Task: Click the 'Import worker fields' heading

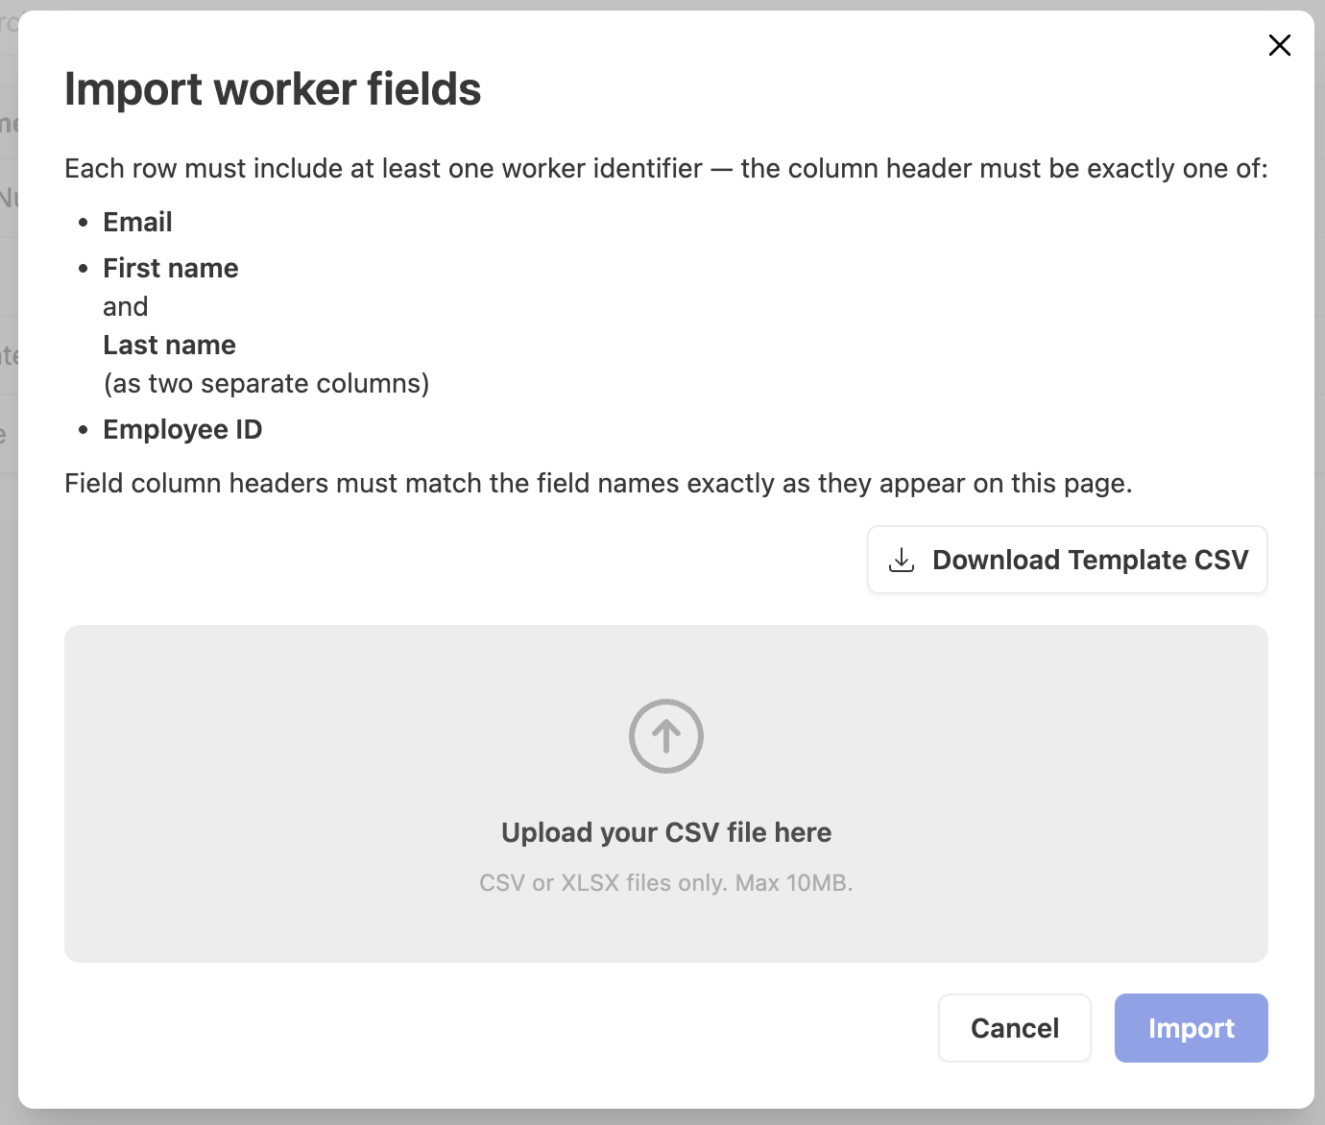Action: tap(273, 89)
